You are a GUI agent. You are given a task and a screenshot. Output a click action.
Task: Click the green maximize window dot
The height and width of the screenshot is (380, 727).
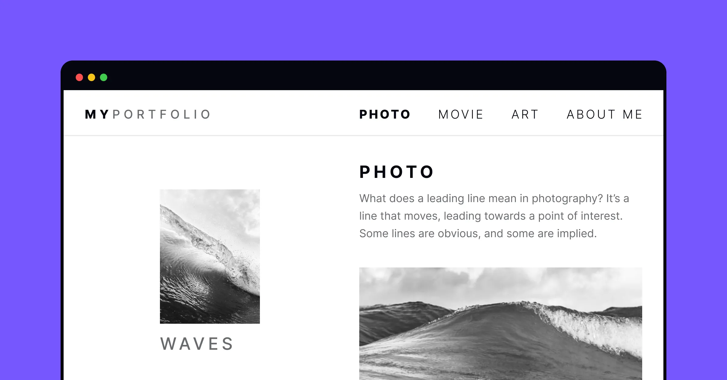pyautogui.click(x=104, y=77)
